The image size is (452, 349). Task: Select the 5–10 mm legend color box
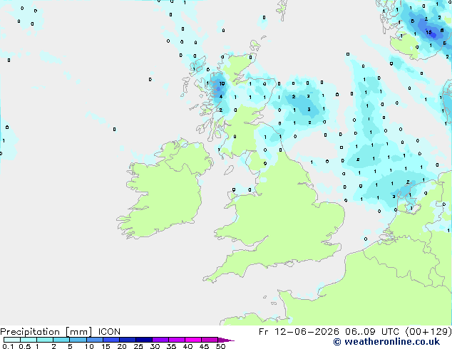coord(78,340)
